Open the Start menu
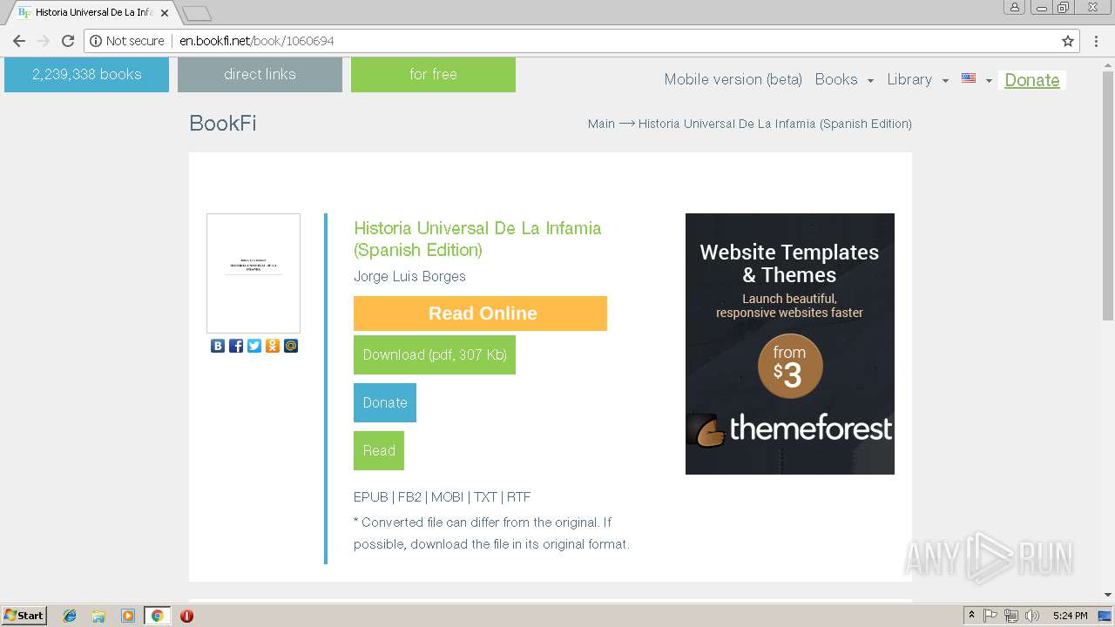Image resolution: width=1115 pixels, height=627 pixels. pyautogui.click(x=24, y=616)
